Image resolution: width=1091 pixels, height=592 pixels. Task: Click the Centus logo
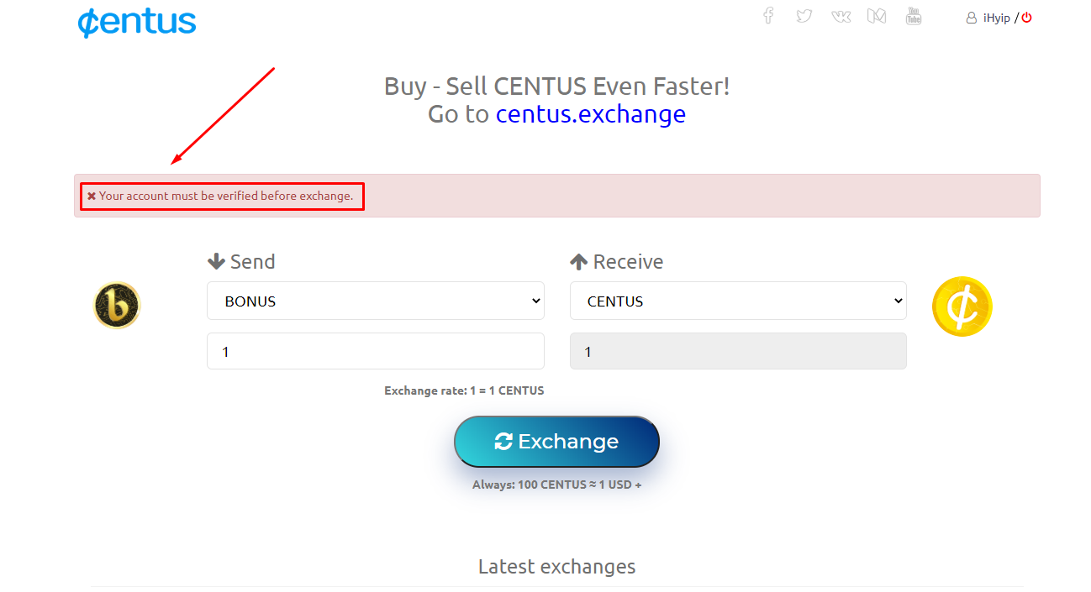(137, 23)
